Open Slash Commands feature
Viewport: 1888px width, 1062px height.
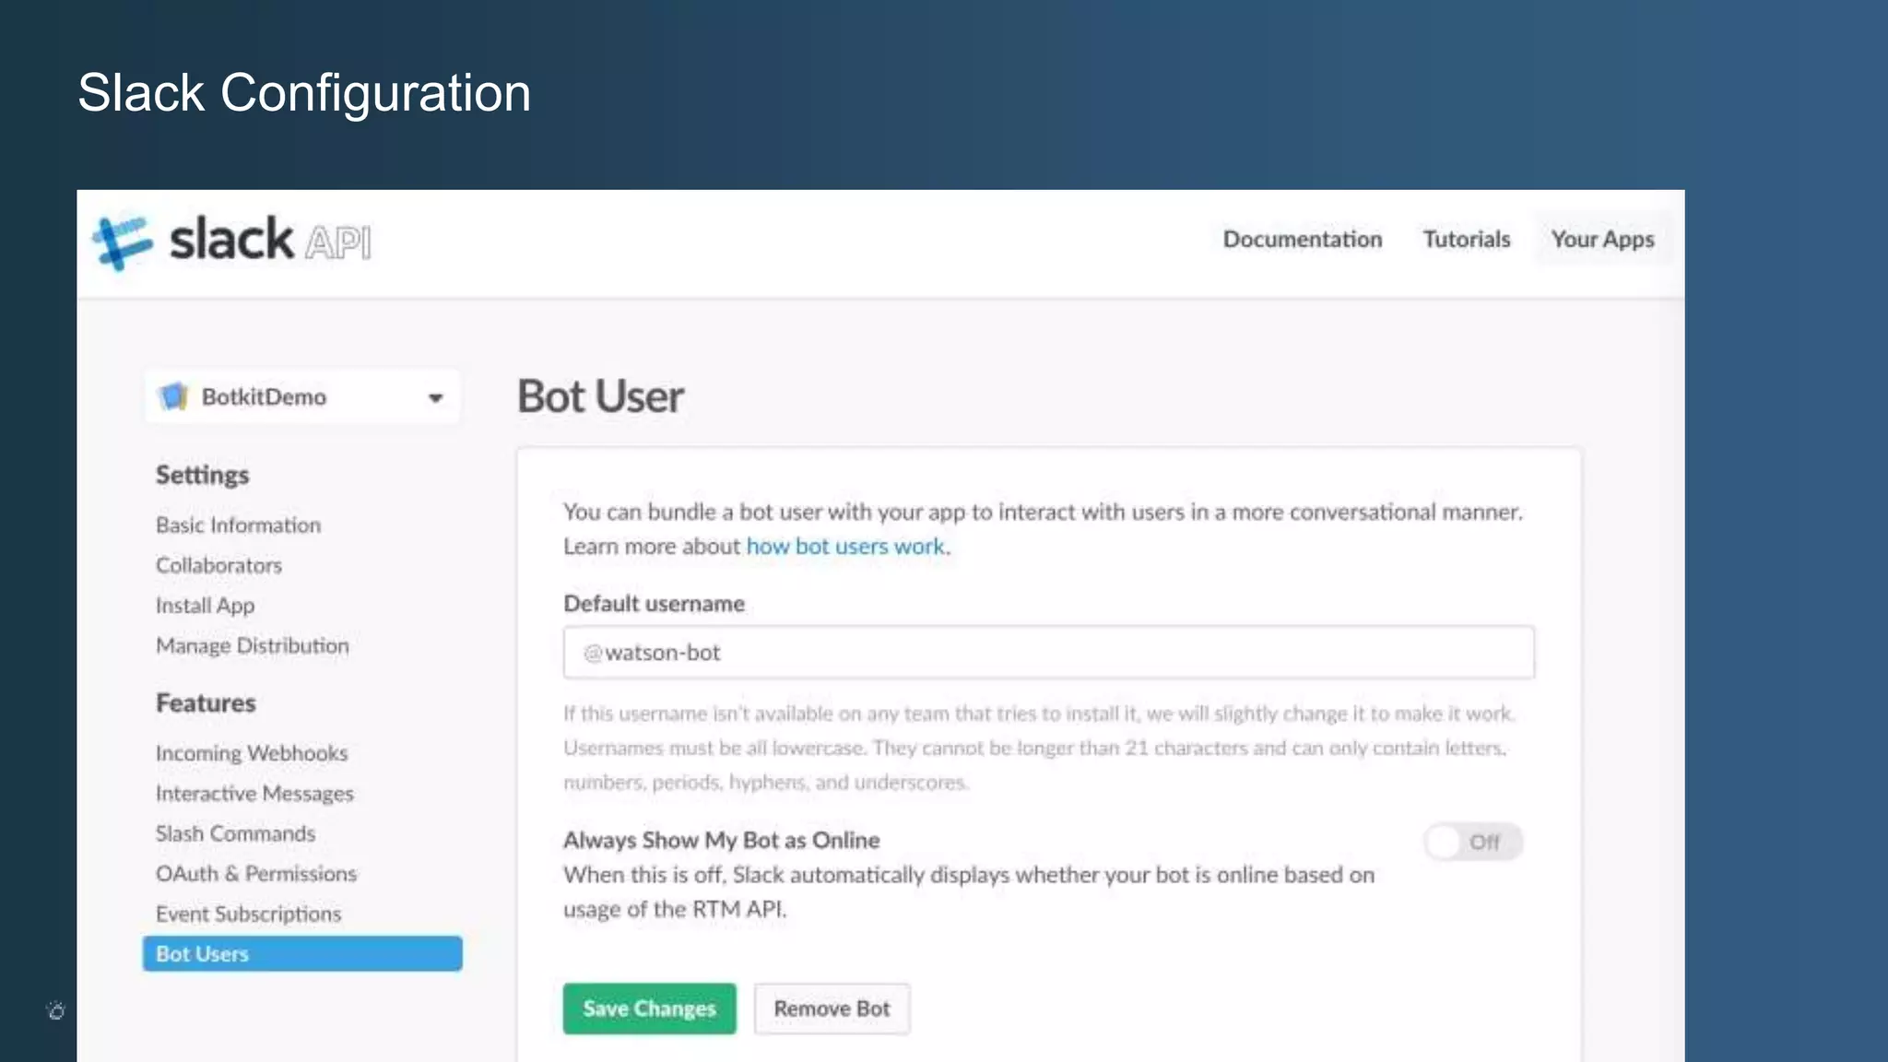click(235, 833)
